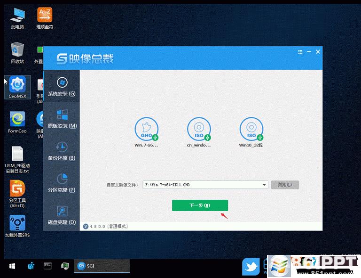Click the green 下一步 (N) button
Image resolution: width=361 pixels, height=278 pixels.
(x=200, y=205)
